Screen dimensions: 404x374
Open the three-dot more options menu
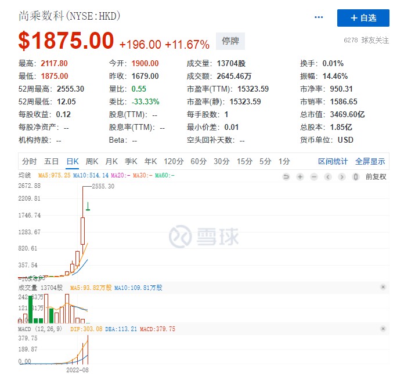point(319,17)
